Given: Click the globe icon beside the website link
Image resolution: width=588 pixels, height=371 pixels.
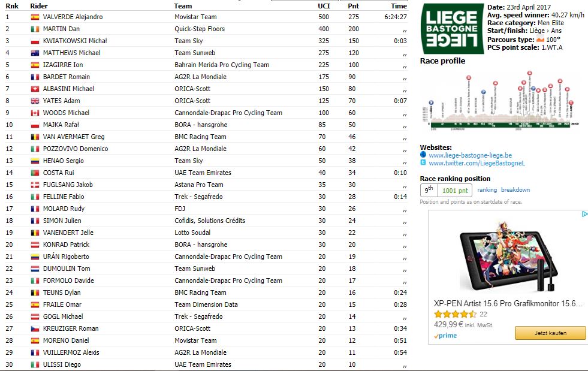Looking at the screenshot, I should pyautogui.click(x=423, y=154).
